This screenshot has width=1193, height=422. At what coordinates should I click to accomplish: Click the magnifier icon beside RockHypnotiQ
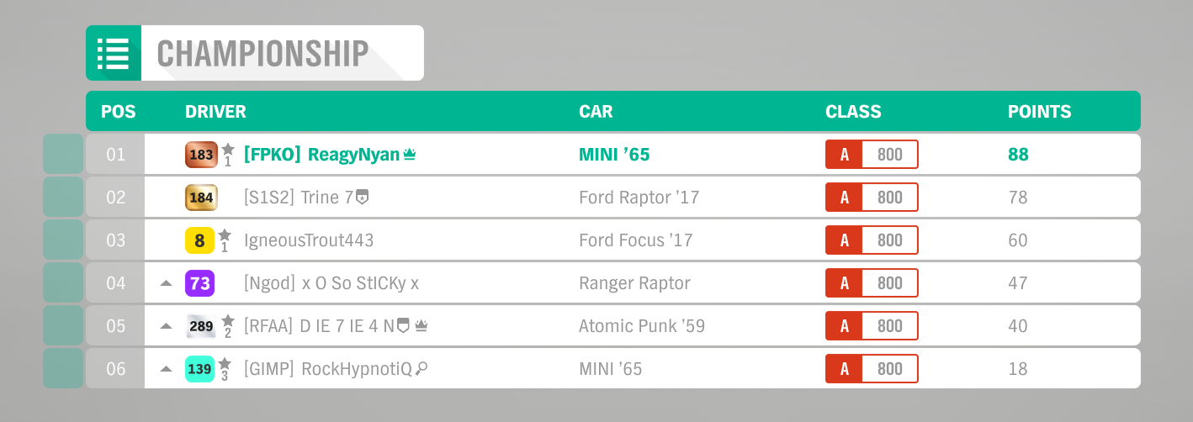(x=422, y=368)
